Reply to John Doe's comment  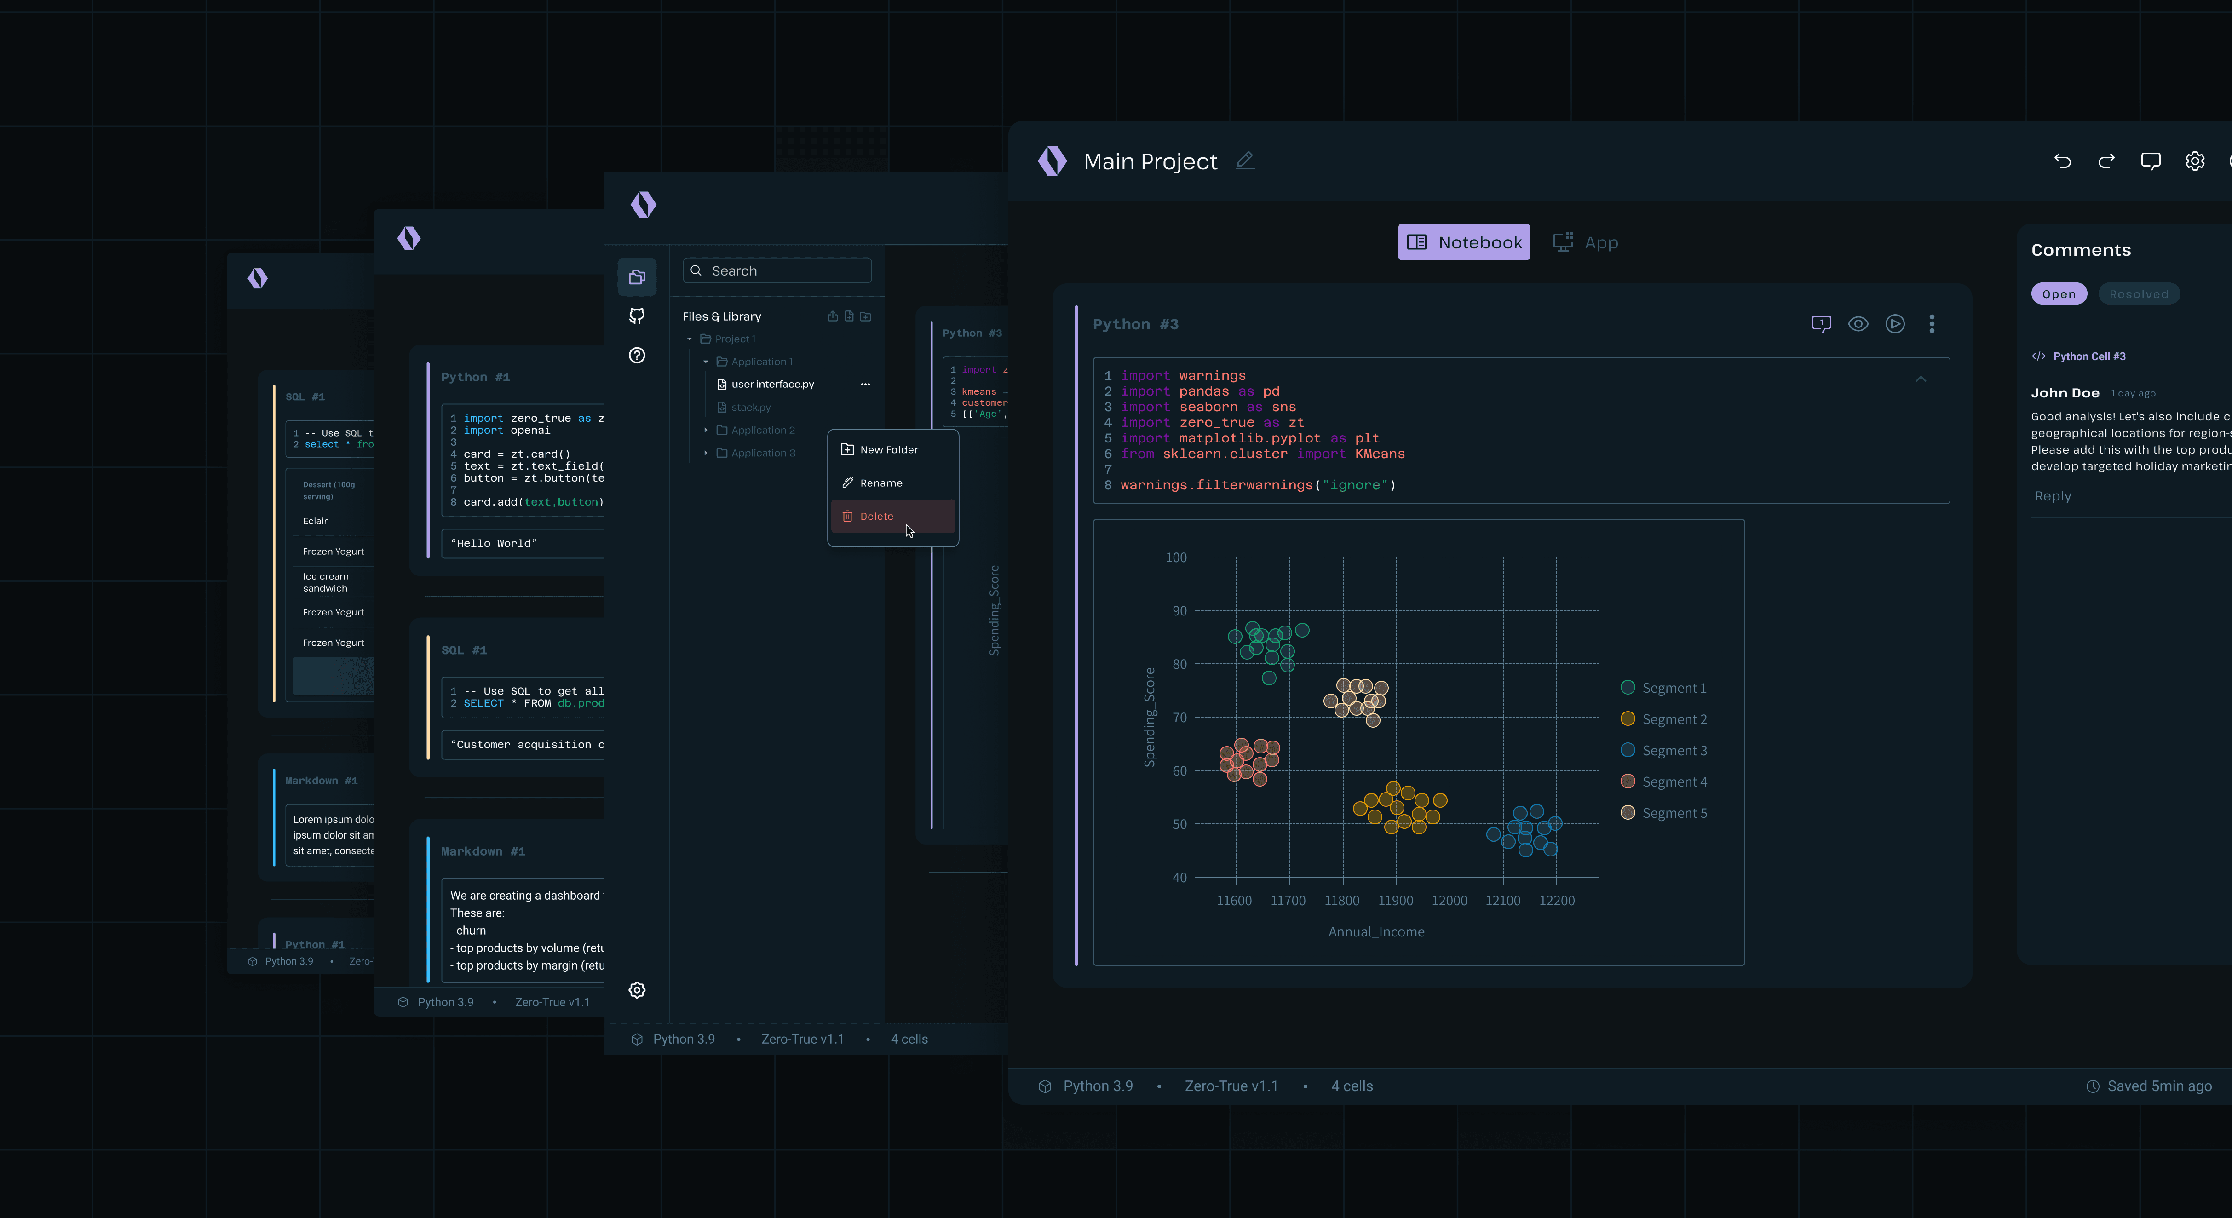[x=2053, y=495]
